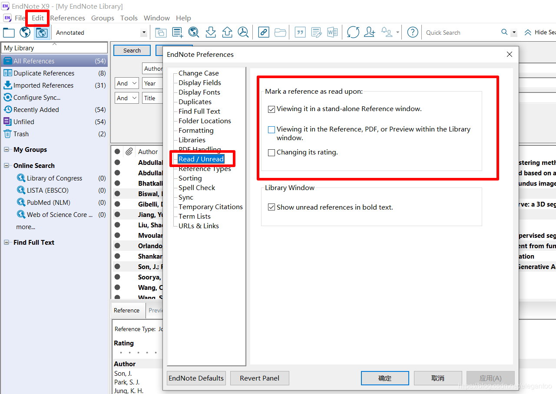Enable the Changing its rating checkbox
Image resolution: width=556 pixels, height=394 pixels.
click(x=271, y=153)
